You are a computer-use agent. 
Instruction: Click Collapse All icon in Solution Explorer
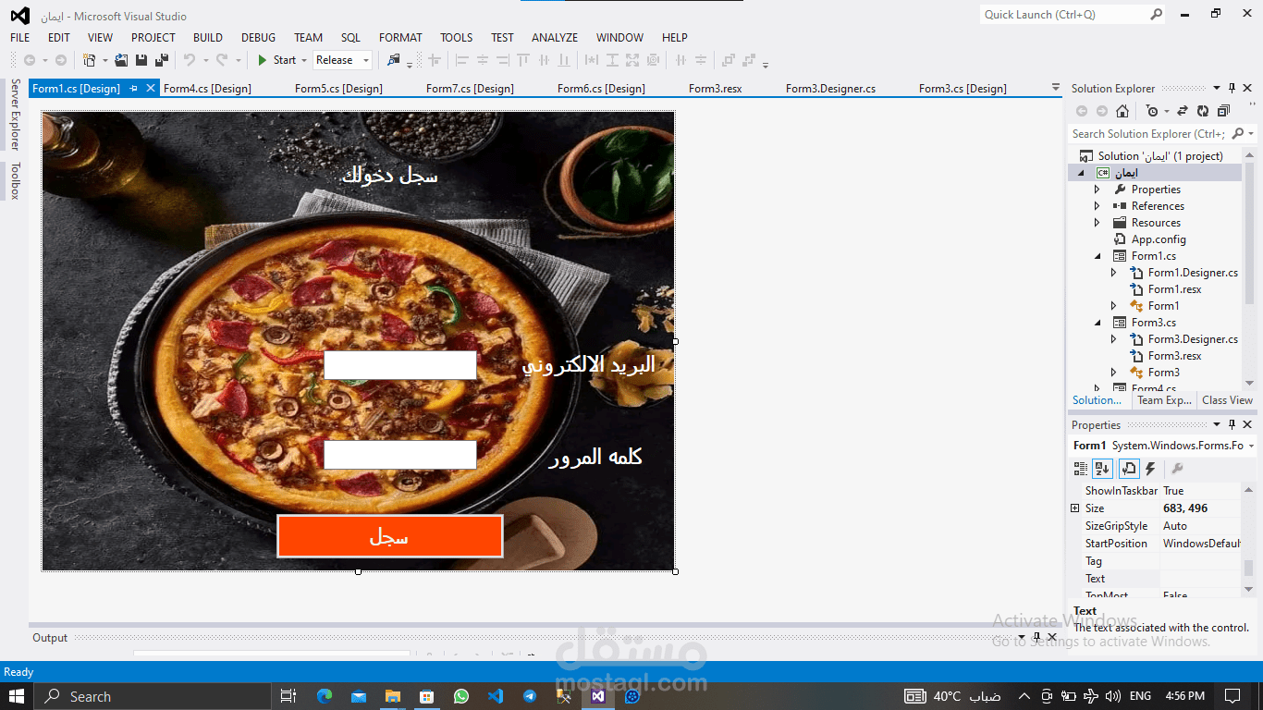pos(1223,111)
